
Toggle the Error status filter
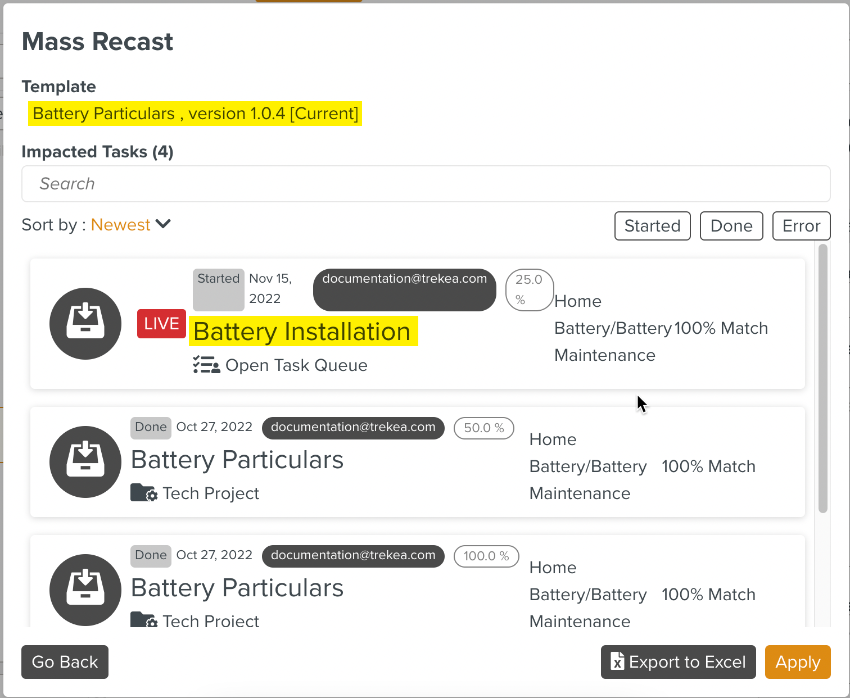click(x=801, y=226)
